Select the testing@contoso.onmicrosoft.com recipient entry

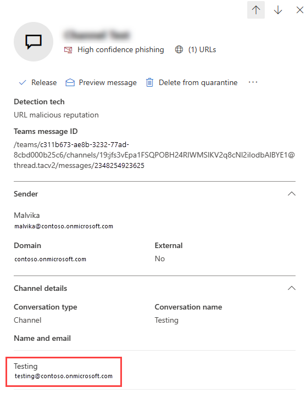click(x=64, y=372)
